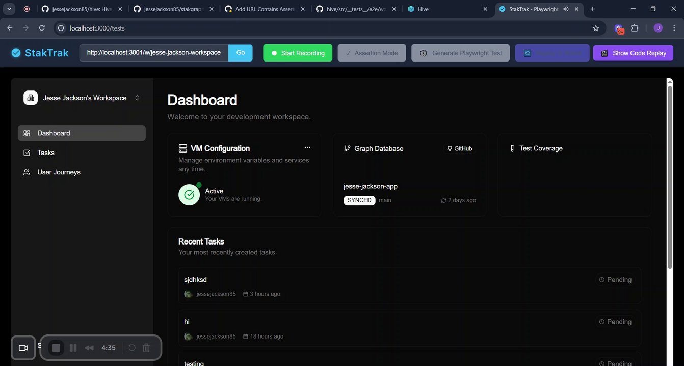Click the Test Coverage card title
This screenshot has width=684, height=366.
click(x=541, y=148)
